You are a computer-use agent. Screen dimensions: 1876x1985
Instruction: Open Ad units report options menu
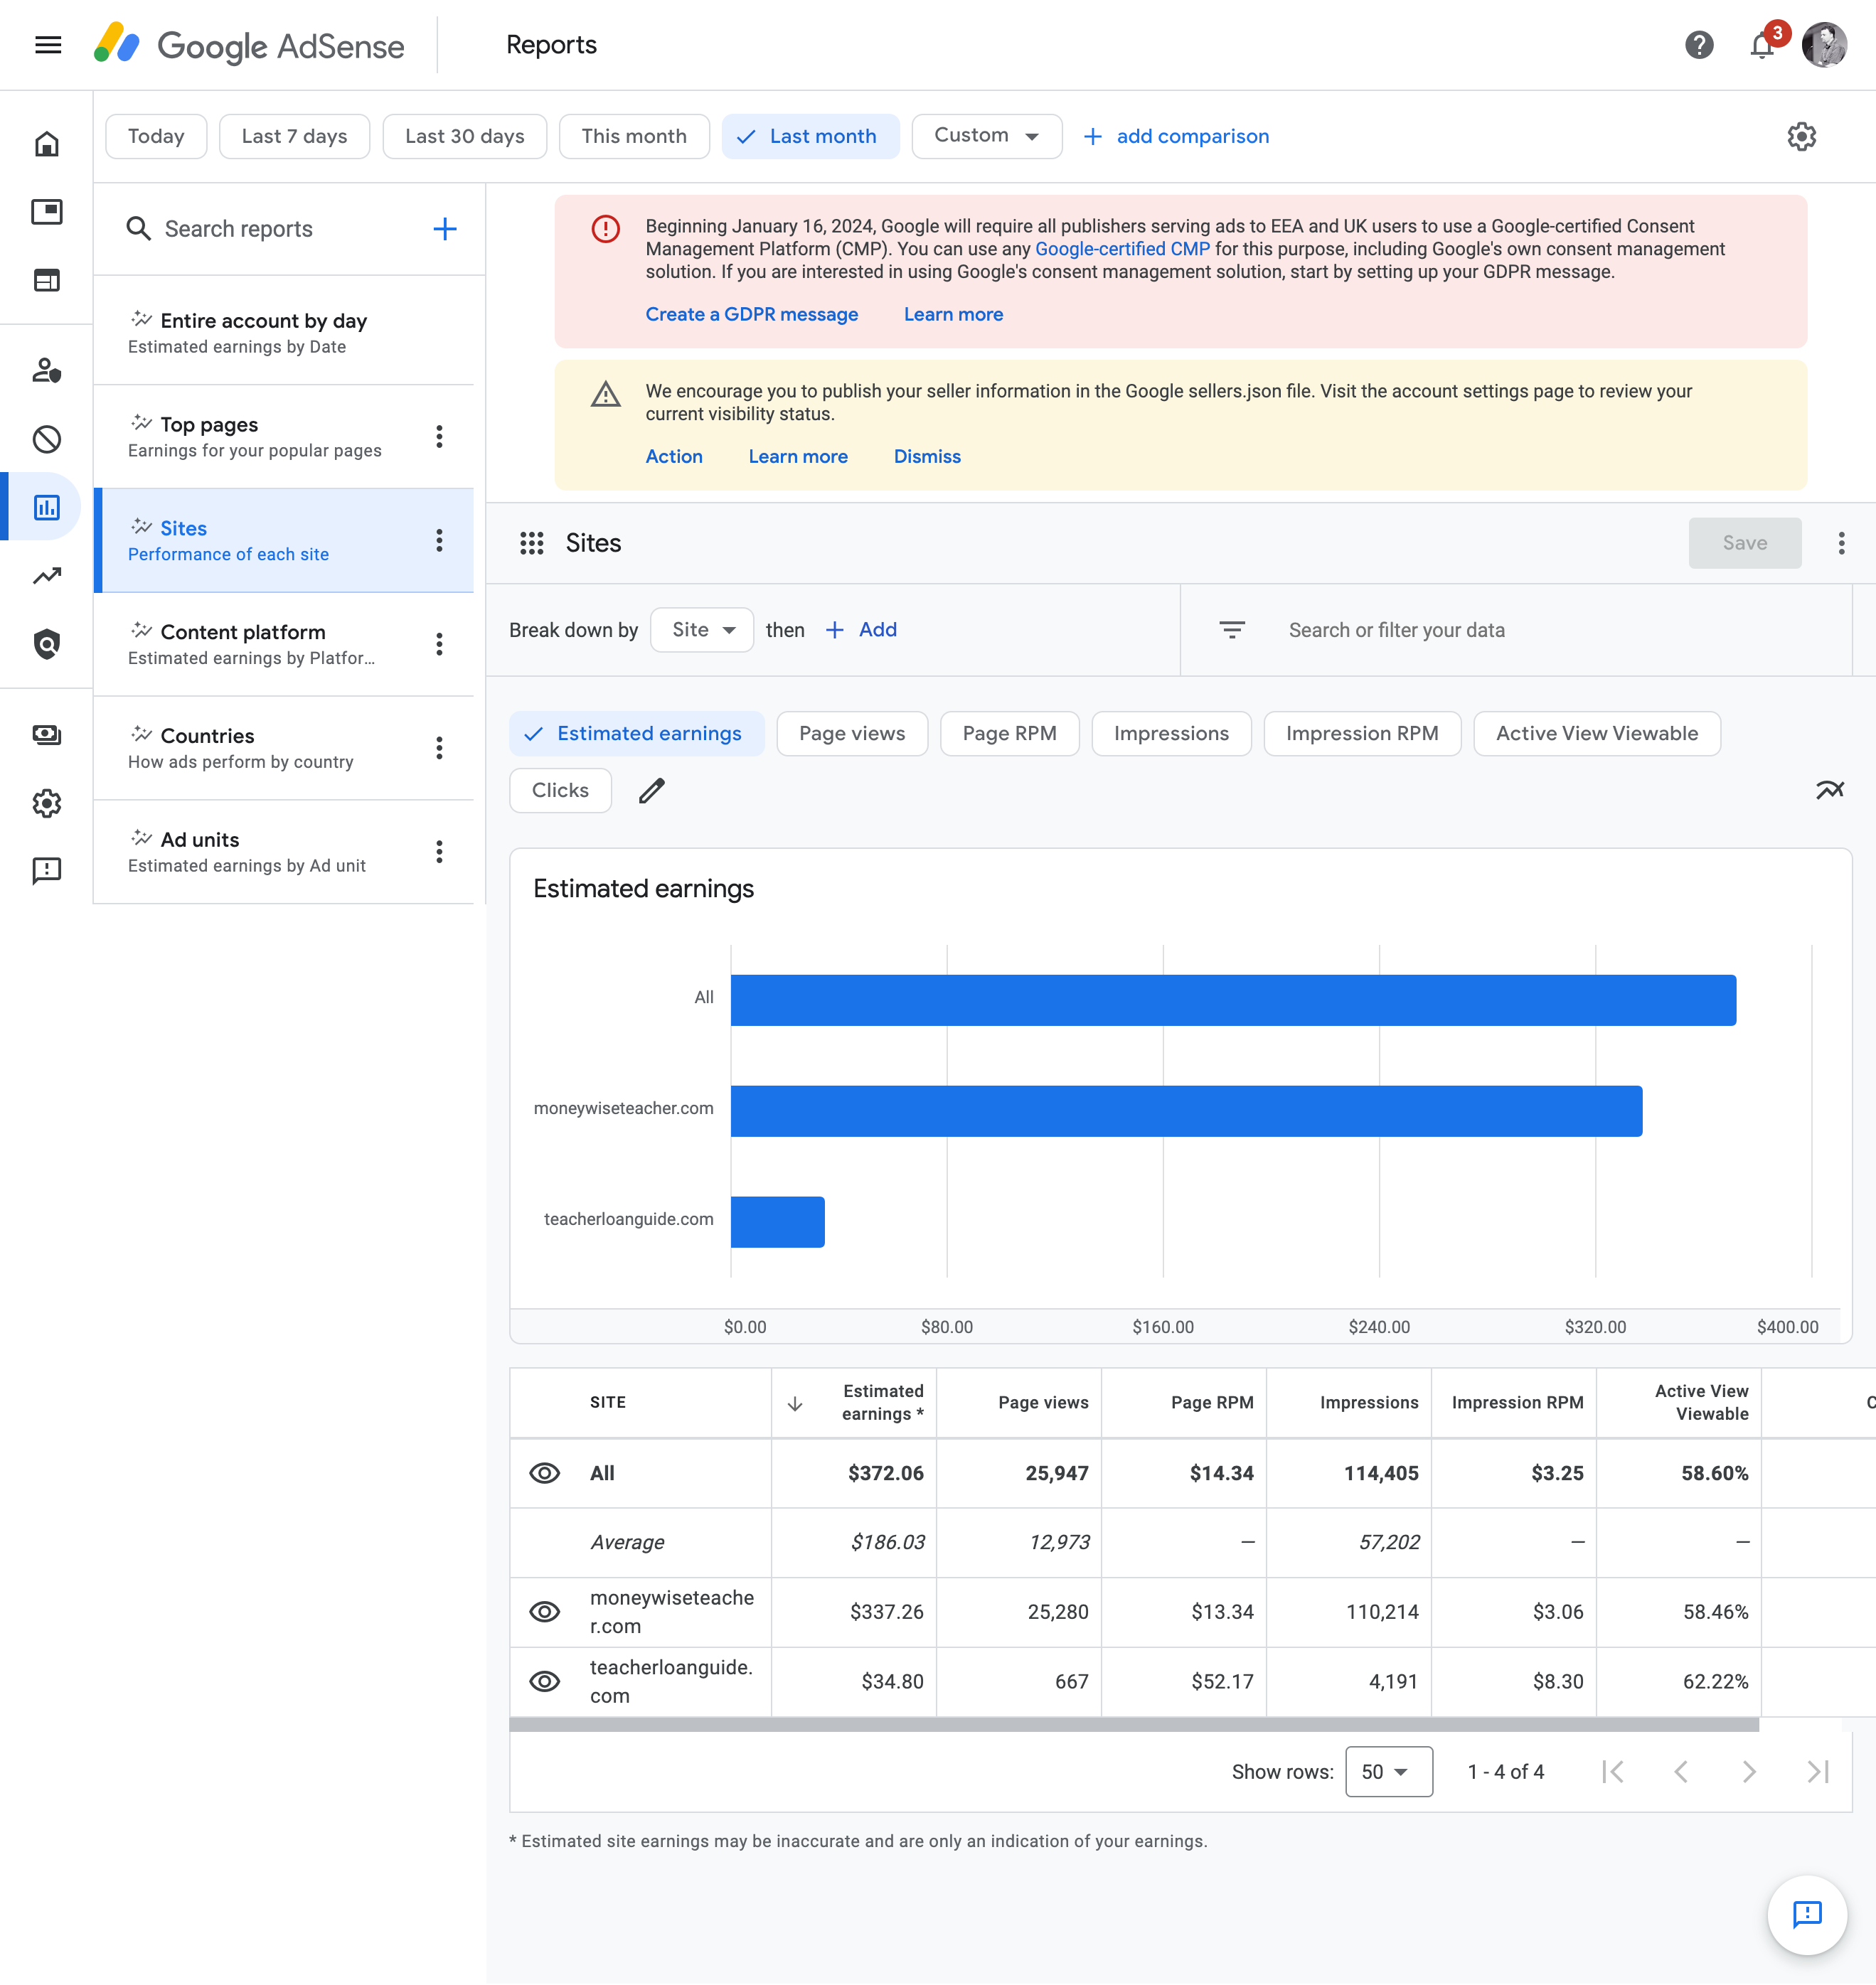tap(439, 852)
